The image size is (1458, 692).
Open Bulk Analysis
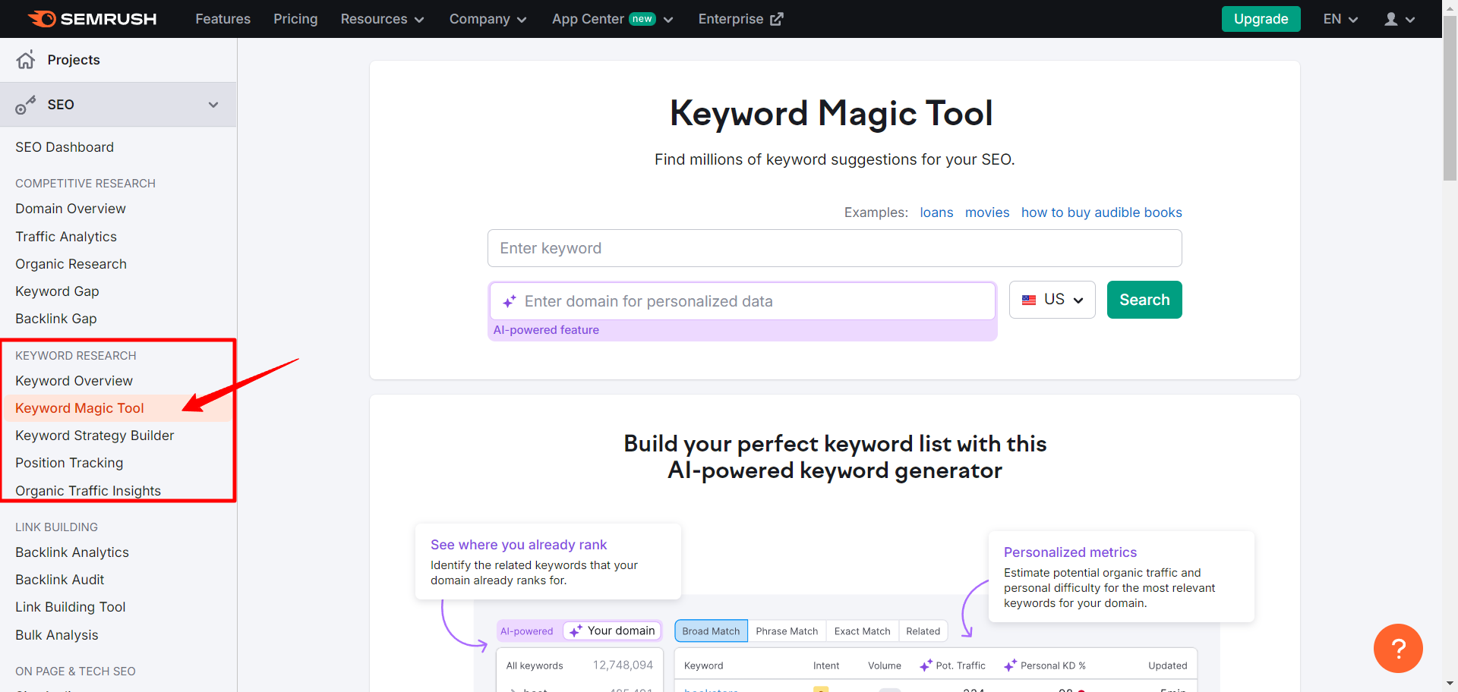click(57, 635)
